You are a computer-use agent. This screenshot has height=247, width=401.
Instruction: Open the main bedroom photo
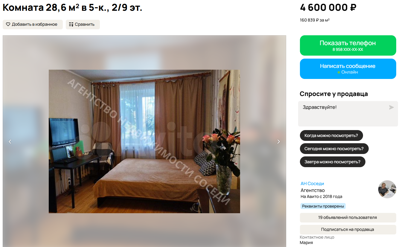coord(144,141)
